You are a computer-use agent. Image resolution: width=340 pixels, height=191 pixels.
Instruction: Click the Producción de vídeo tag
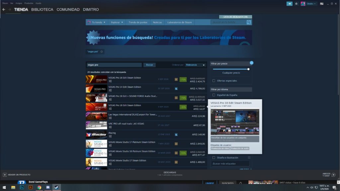tap(220, 148)
